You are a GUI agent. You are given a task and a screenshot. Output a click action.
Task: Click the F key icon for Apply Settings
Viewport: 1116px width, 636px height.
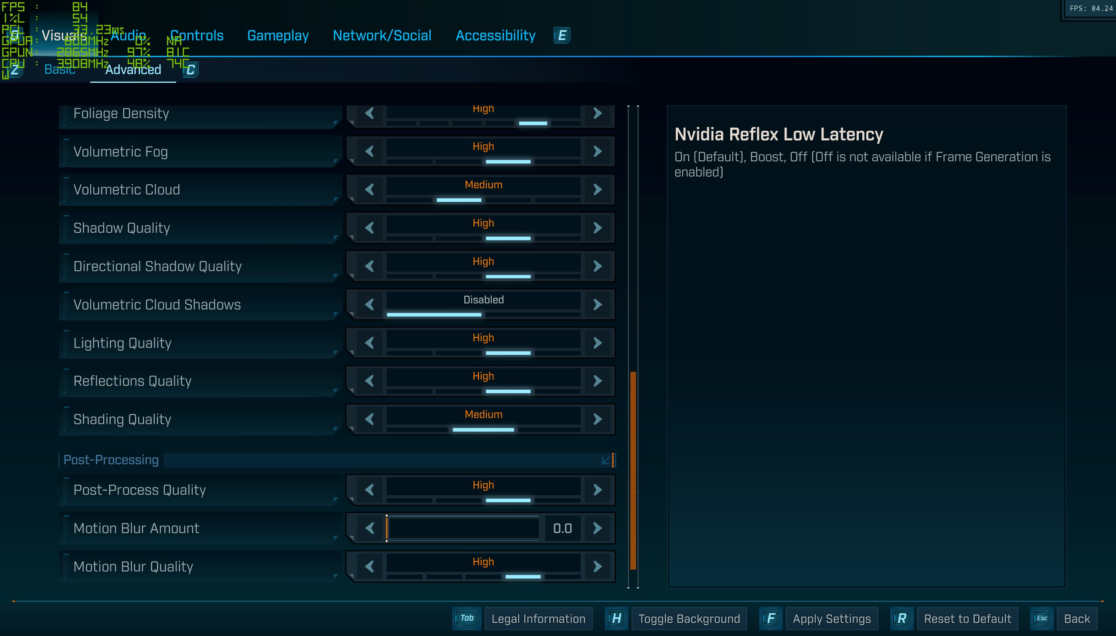(x=771, y=619)
